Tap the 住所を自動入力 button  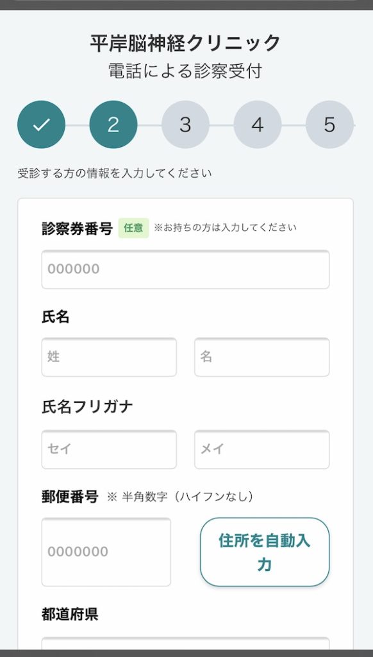tap(265, 552)
